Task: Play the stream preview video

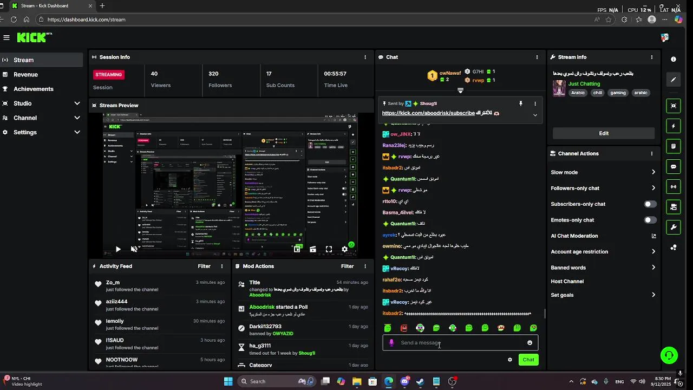Action: click(118, 249)
